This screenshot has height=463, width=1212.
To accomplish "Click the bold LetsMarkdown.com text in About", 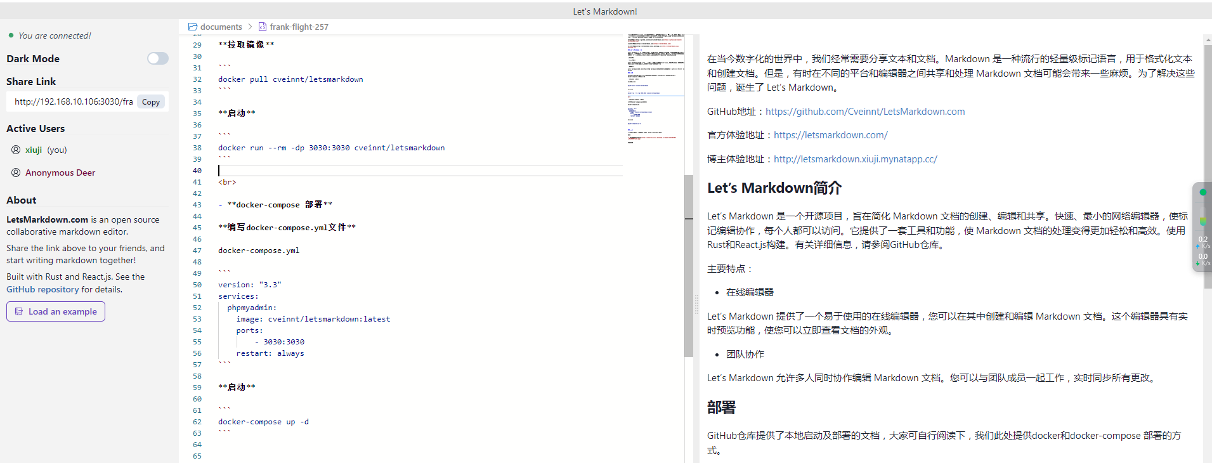I will coord(48,219).
